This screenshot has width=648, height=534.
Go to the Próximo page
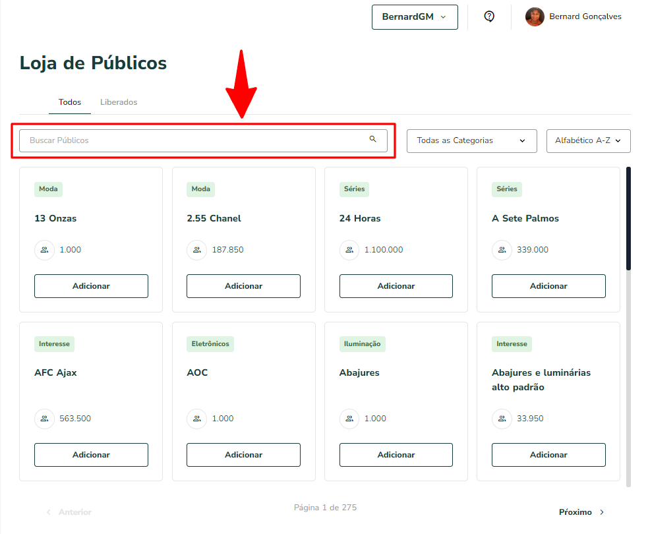[581, 512]
